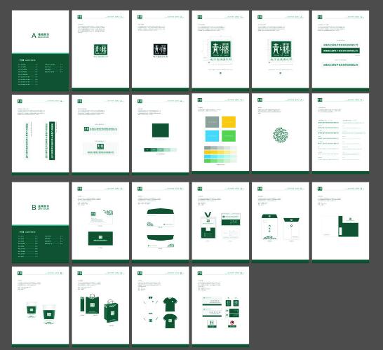This screenshot has height=350, width=383.
Task: Select the vertical company name page
Action: [40, 135]
